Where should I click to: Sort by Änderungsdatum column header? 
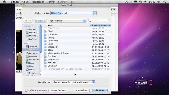(100, 25)
